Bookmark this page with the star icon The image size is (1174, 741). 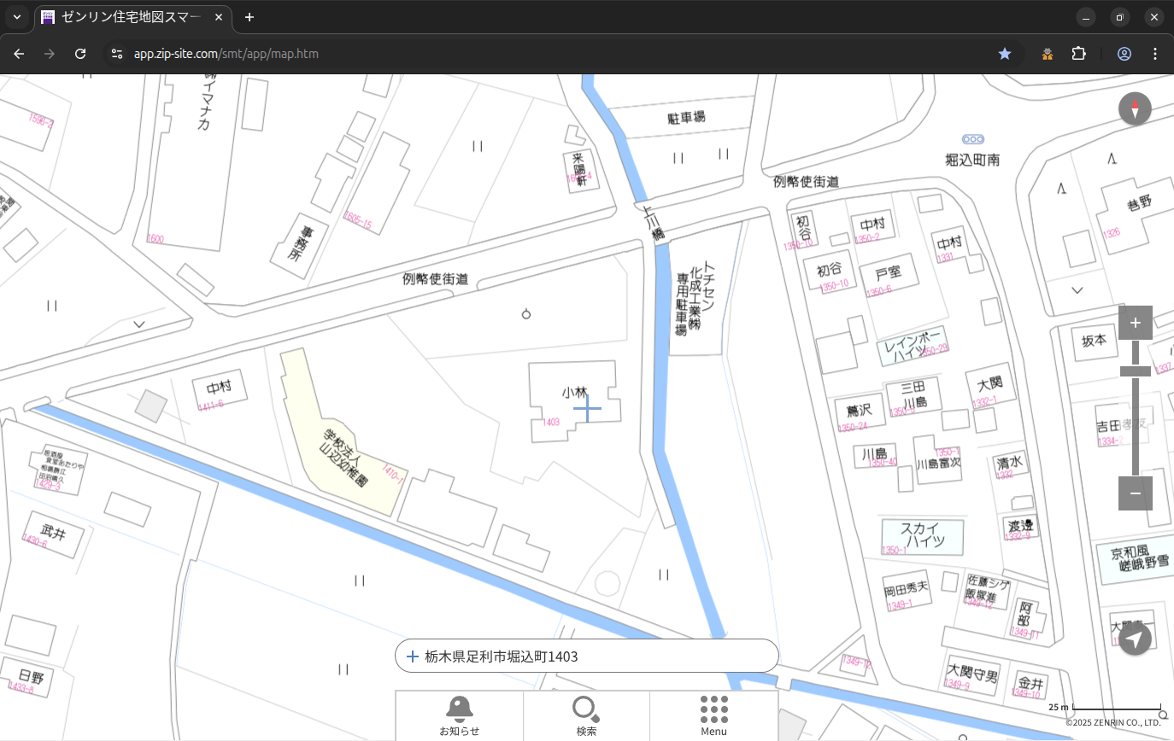coord(1005,54)
